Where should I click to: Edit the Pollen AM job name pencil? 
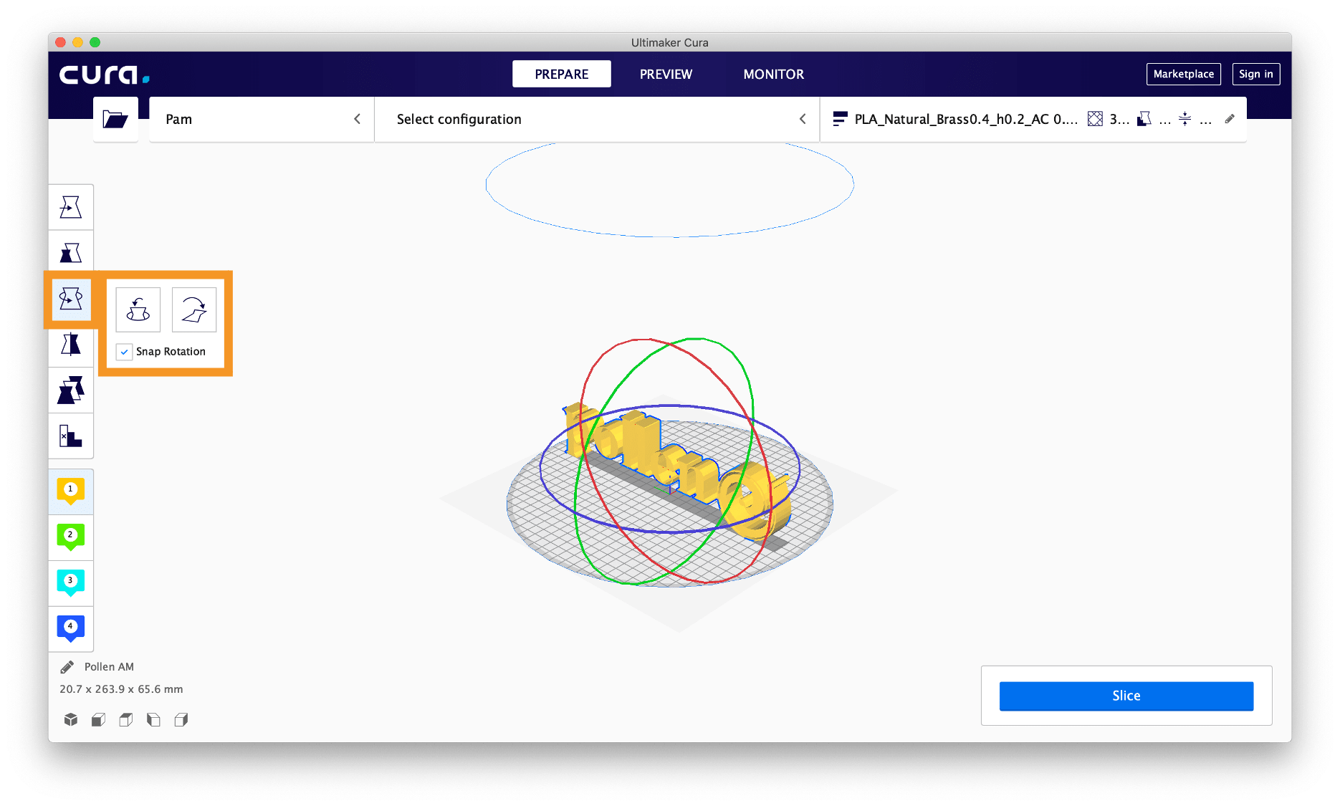click(x=67, y=667)
